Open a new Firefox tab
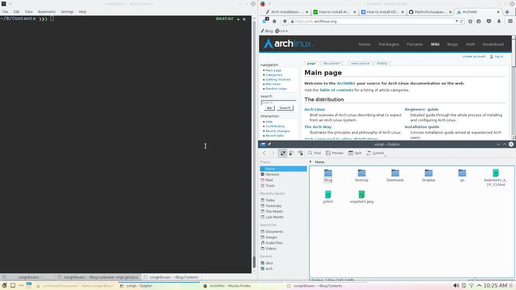 [507, 12]
